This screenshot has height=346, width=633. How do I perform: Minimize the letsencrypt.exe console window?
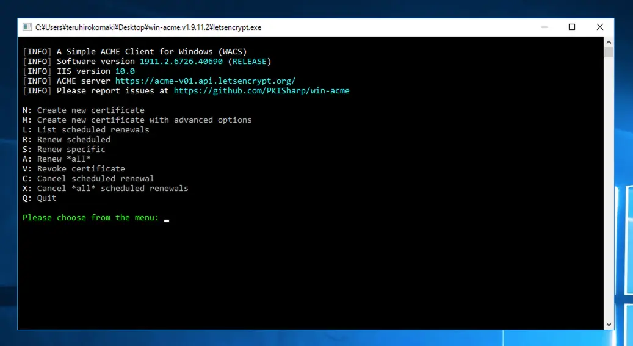pos(544,27)
